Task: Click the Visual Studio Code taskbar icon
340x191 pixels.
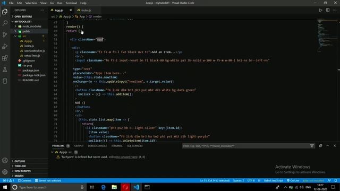Action: tap(137, 187)
